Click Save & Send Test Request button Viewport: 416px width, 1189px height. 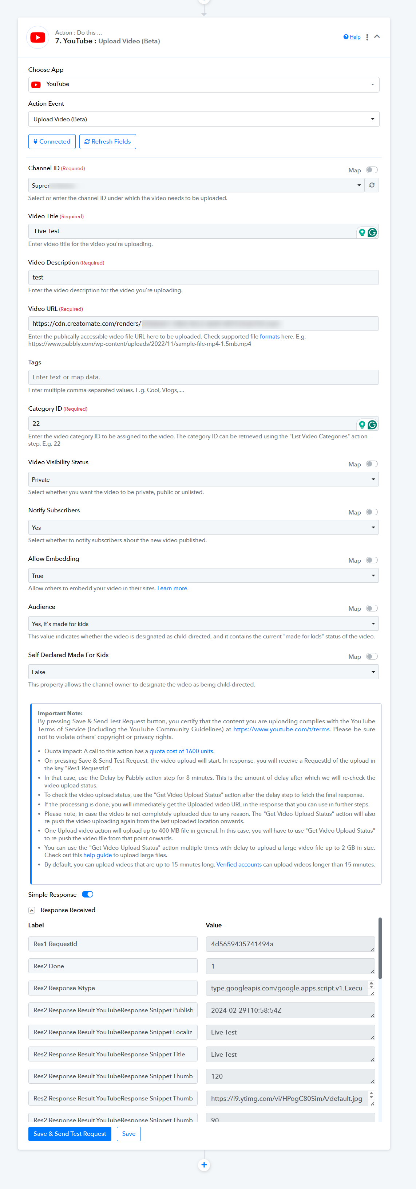(x=70, y=1134)
